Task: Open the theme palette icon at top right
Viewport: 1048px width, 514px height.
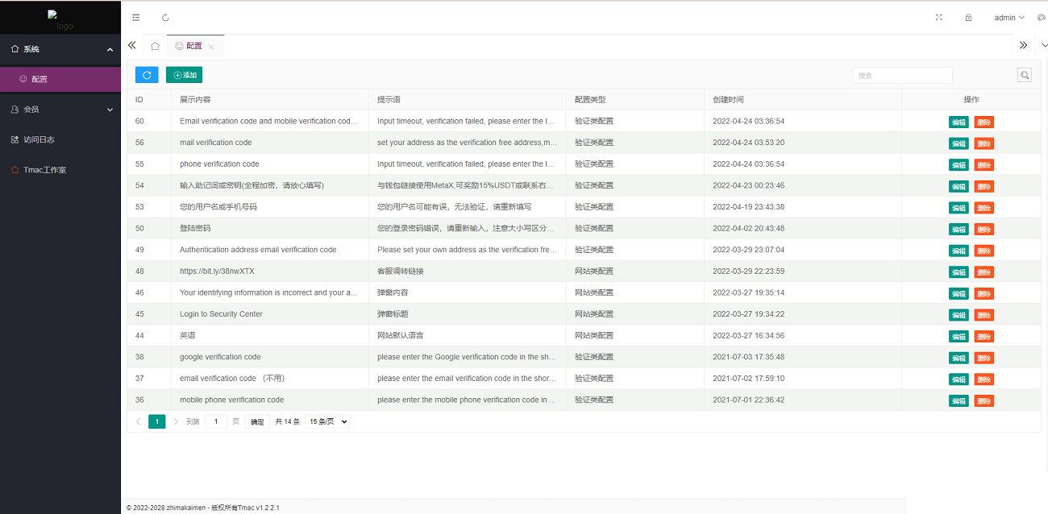Action: tap(1041, 17)
